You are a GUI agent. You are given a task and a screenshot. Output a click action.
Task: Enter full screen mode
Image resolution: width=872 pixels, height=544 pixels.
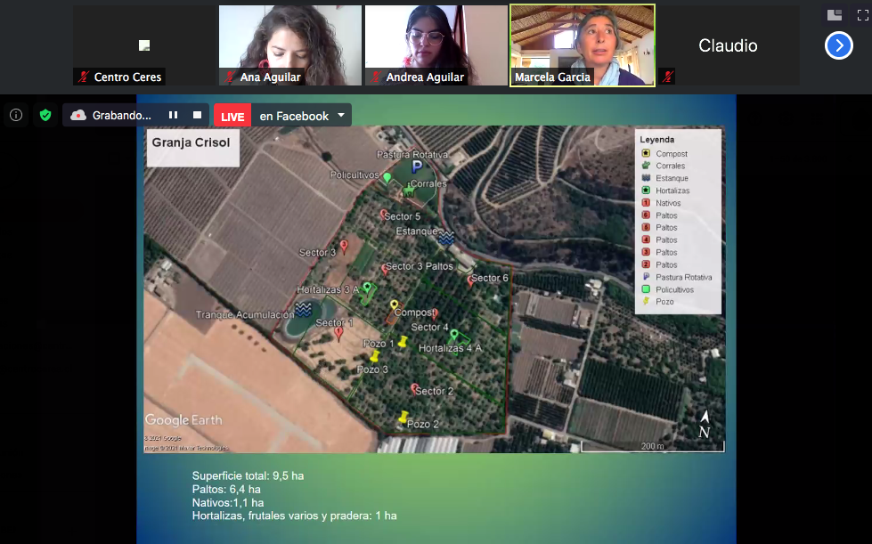(862, 15)
